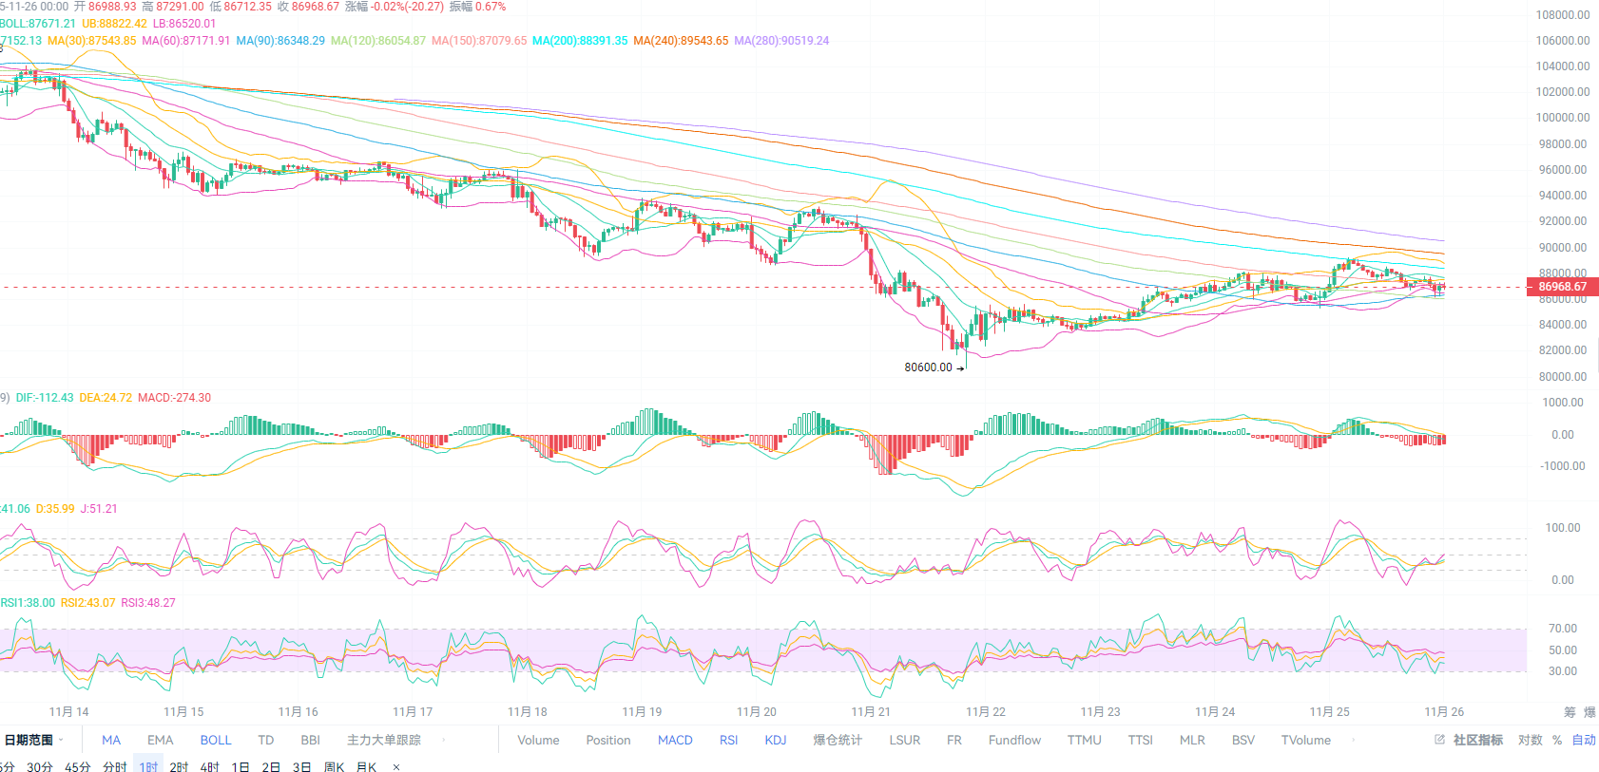Click the 86968.67 current price label
The width and height of the screenshot is (1599, 772).
pos(1562,287)
